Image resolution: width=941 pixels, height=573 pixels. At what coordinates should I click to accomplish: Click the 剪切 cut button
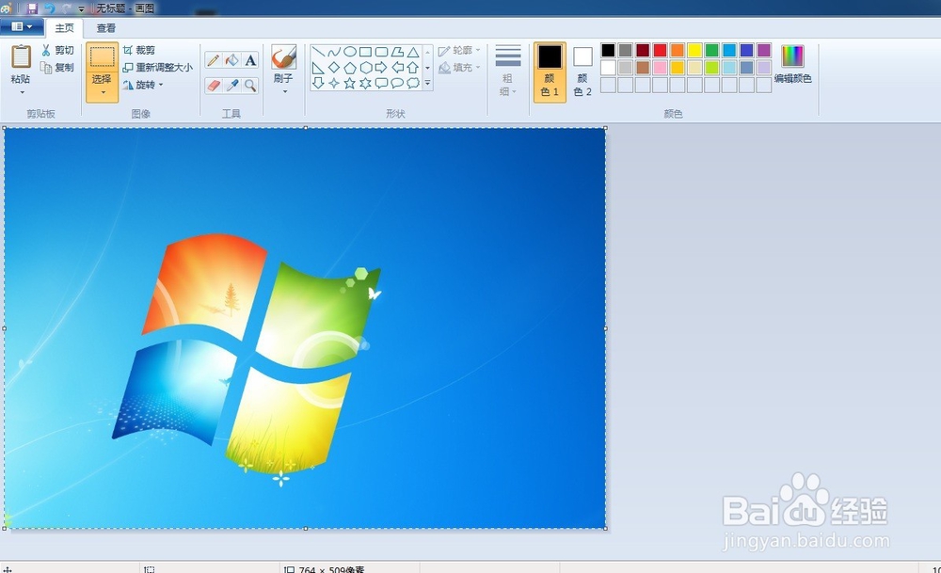(x=57, y=51)
